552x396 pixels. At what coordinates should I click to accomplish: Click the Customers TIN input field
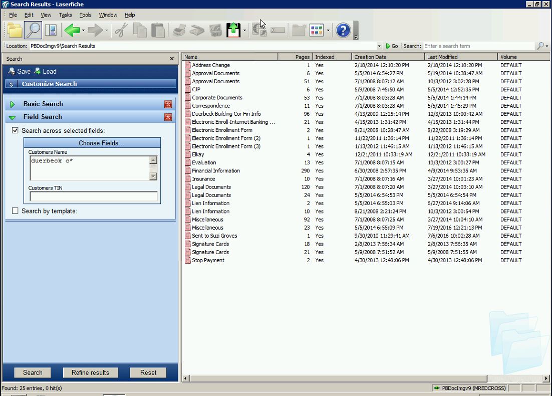(93, 196)
